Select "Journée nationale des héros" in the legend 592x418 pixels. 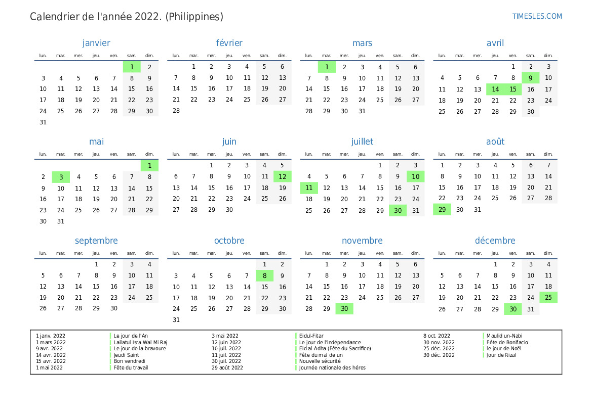click(x=332, y=367)
